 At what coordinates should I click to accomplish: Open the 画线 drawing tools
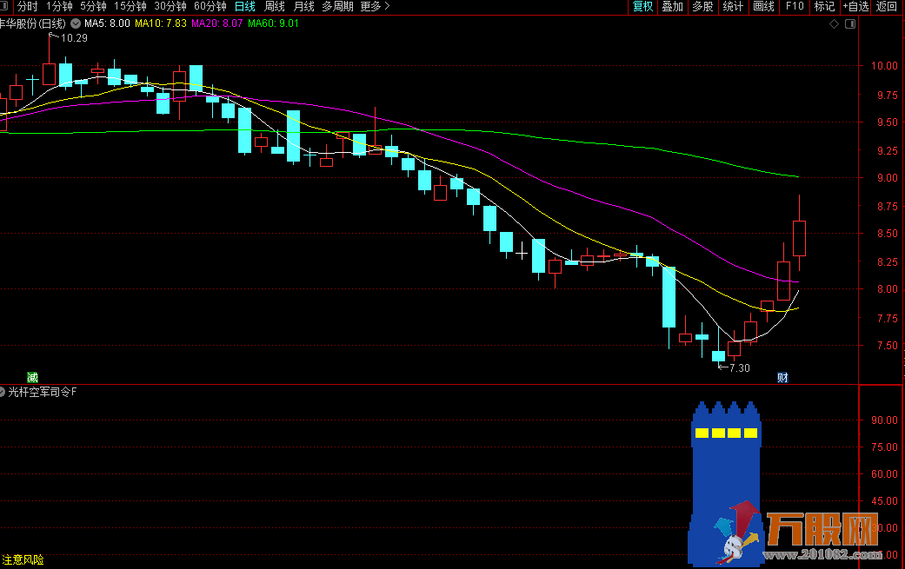tap(763, 6)
